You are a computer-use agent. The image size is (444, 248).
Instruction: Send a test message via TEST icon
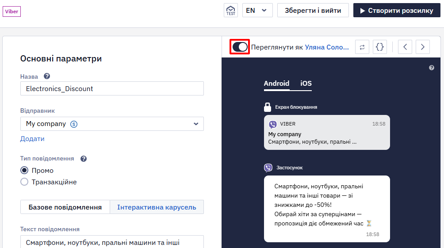click(231, 11)
